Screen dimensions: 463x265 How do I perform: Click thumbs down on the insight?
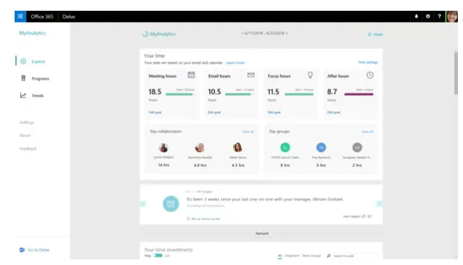coord(370,216)
